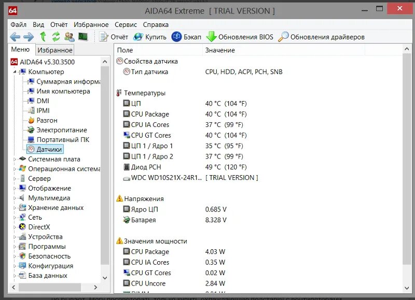
Task: Select Датчики sensor tree item
Action: coord(45,149)
